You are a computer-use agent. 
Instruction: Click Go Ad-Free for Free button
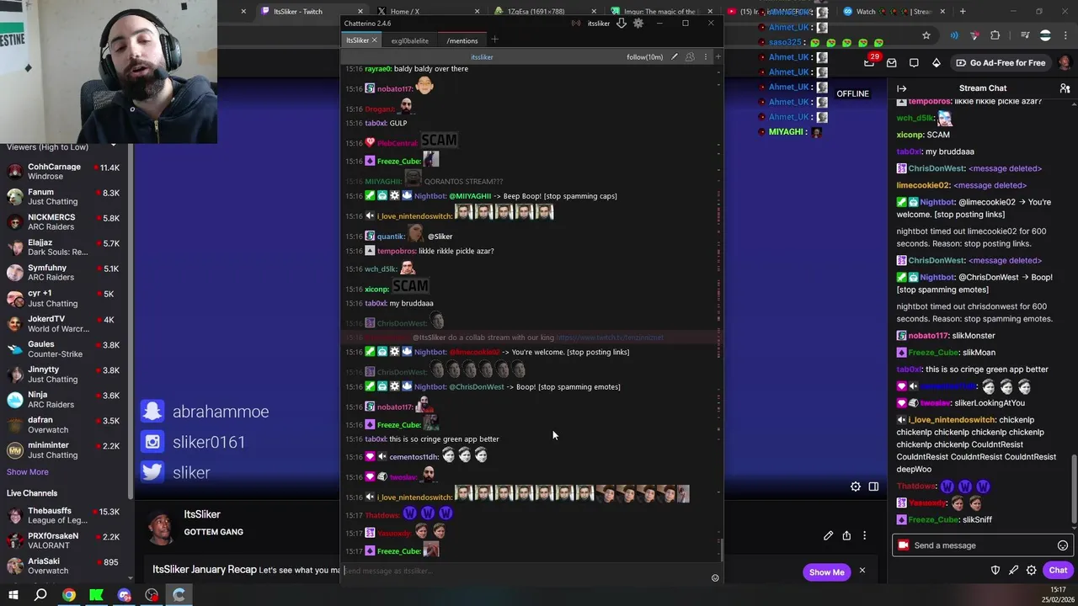(x=1001, y=62)
